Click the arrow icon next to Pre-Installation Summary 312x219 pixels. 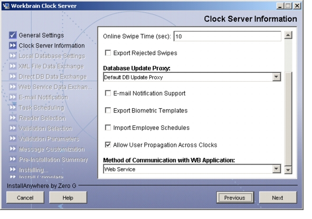point(13,159)
